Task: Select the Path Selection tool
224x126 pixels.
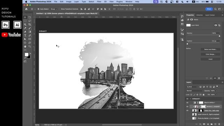Action: pos(25,39)
